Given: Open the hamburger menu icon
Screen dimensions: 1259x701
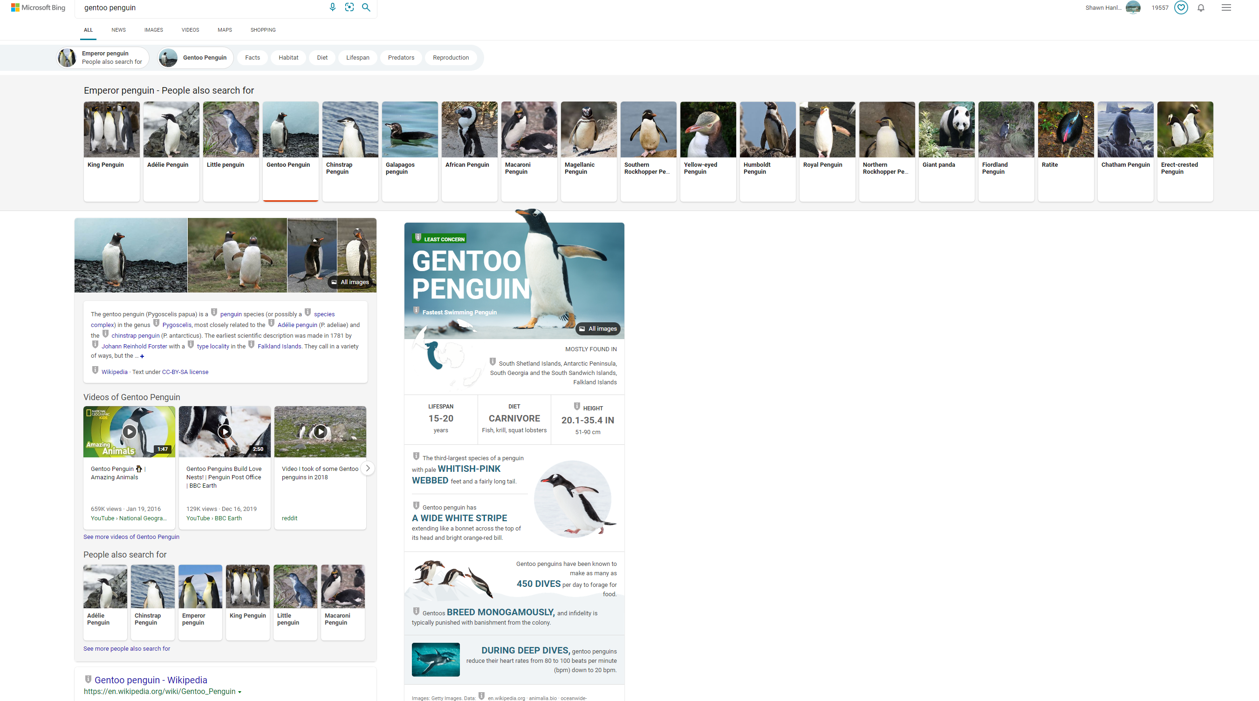Looking at the screenshot, I should 1226,7.
